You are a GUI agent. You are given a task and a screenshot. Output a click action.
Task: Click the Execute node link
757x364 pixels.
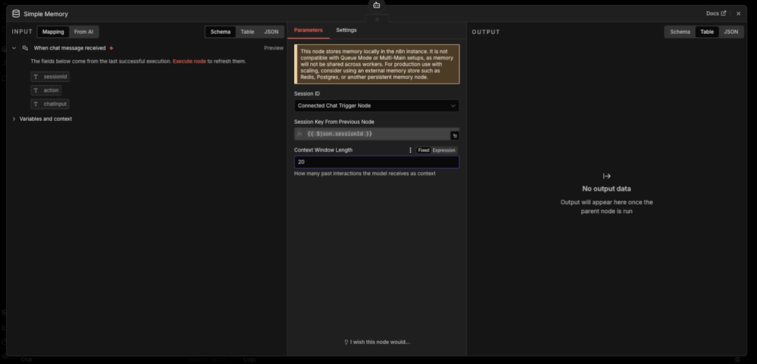click(189, 61)
